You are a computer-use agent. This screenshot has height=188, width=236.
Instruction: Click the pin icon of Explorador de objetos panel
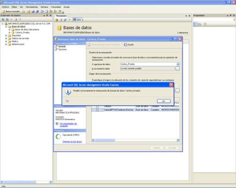pos(47,15)
